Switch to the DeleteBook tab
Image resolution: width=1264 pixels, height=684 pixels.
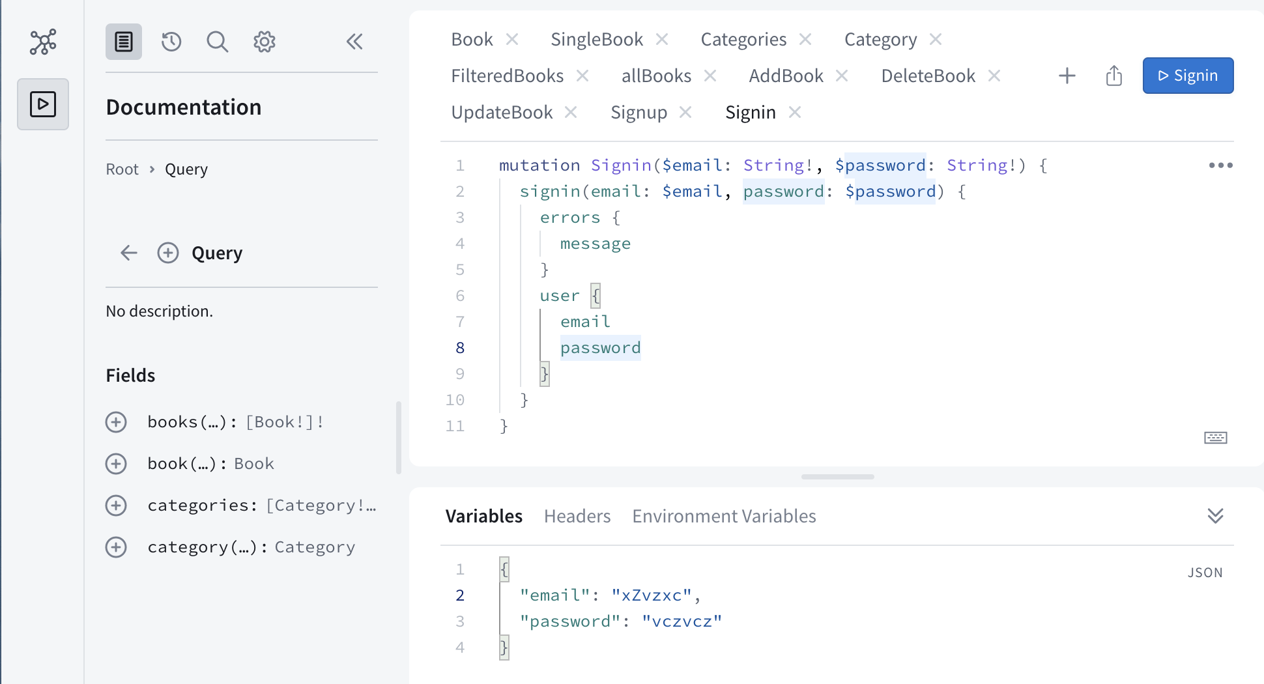coord(928,76)
